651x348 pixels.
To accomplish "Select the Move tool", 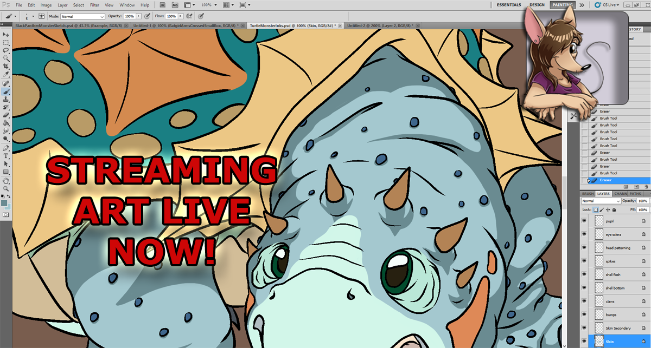I will click(6, 35).
